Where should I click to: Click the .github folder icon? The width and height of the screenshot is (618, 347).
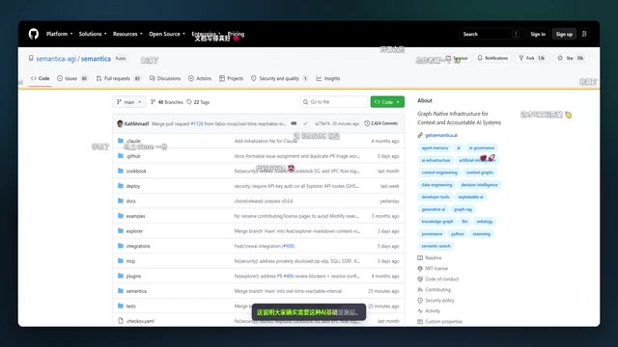(121, 156)
